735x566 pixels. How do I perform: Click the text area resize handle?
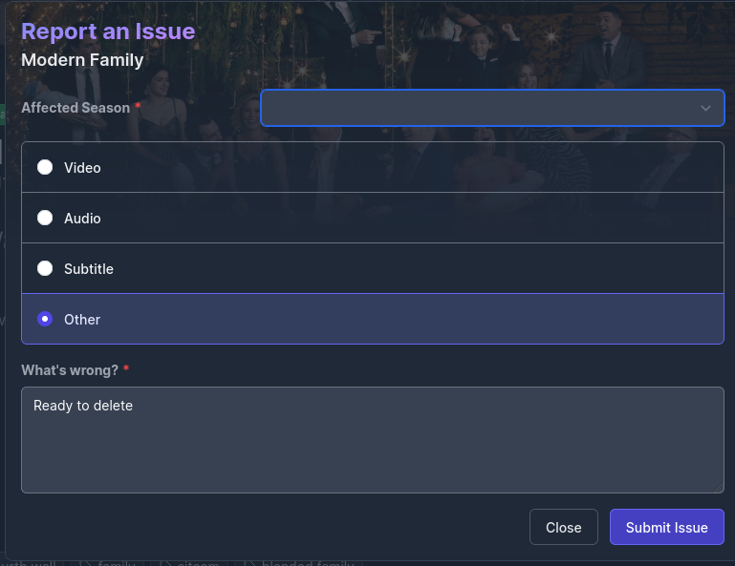coord(717,487)
